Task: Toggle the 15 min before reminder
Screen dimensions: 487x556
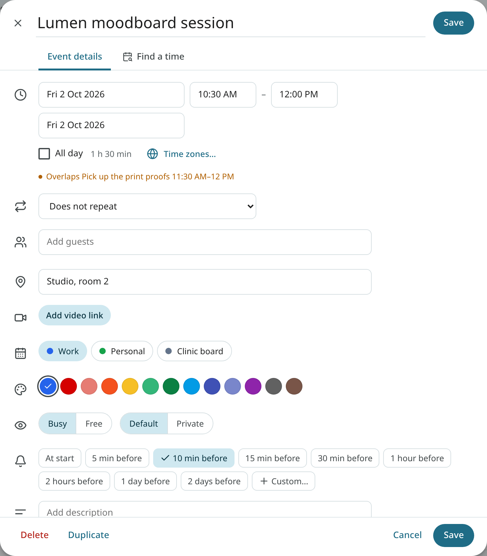Action: (273, 458)
